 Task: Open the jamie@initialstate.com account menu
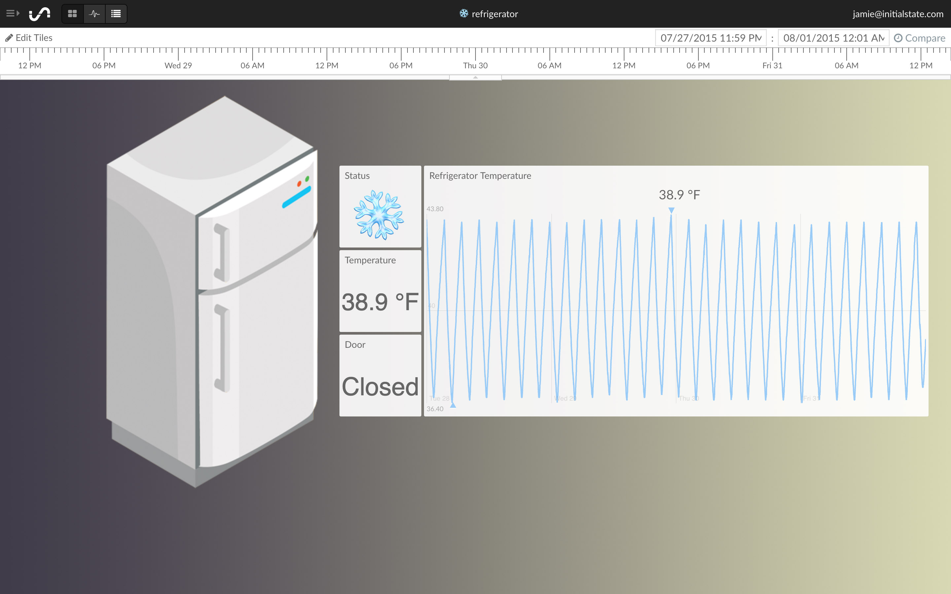[x=898, y=14]
